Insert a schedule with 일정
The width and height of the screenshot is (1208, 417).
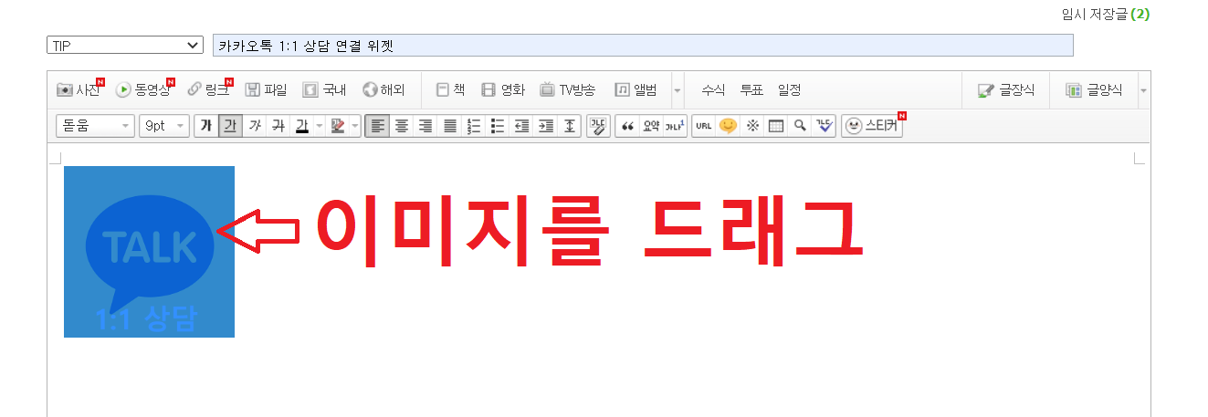click(x=790, y=89)
